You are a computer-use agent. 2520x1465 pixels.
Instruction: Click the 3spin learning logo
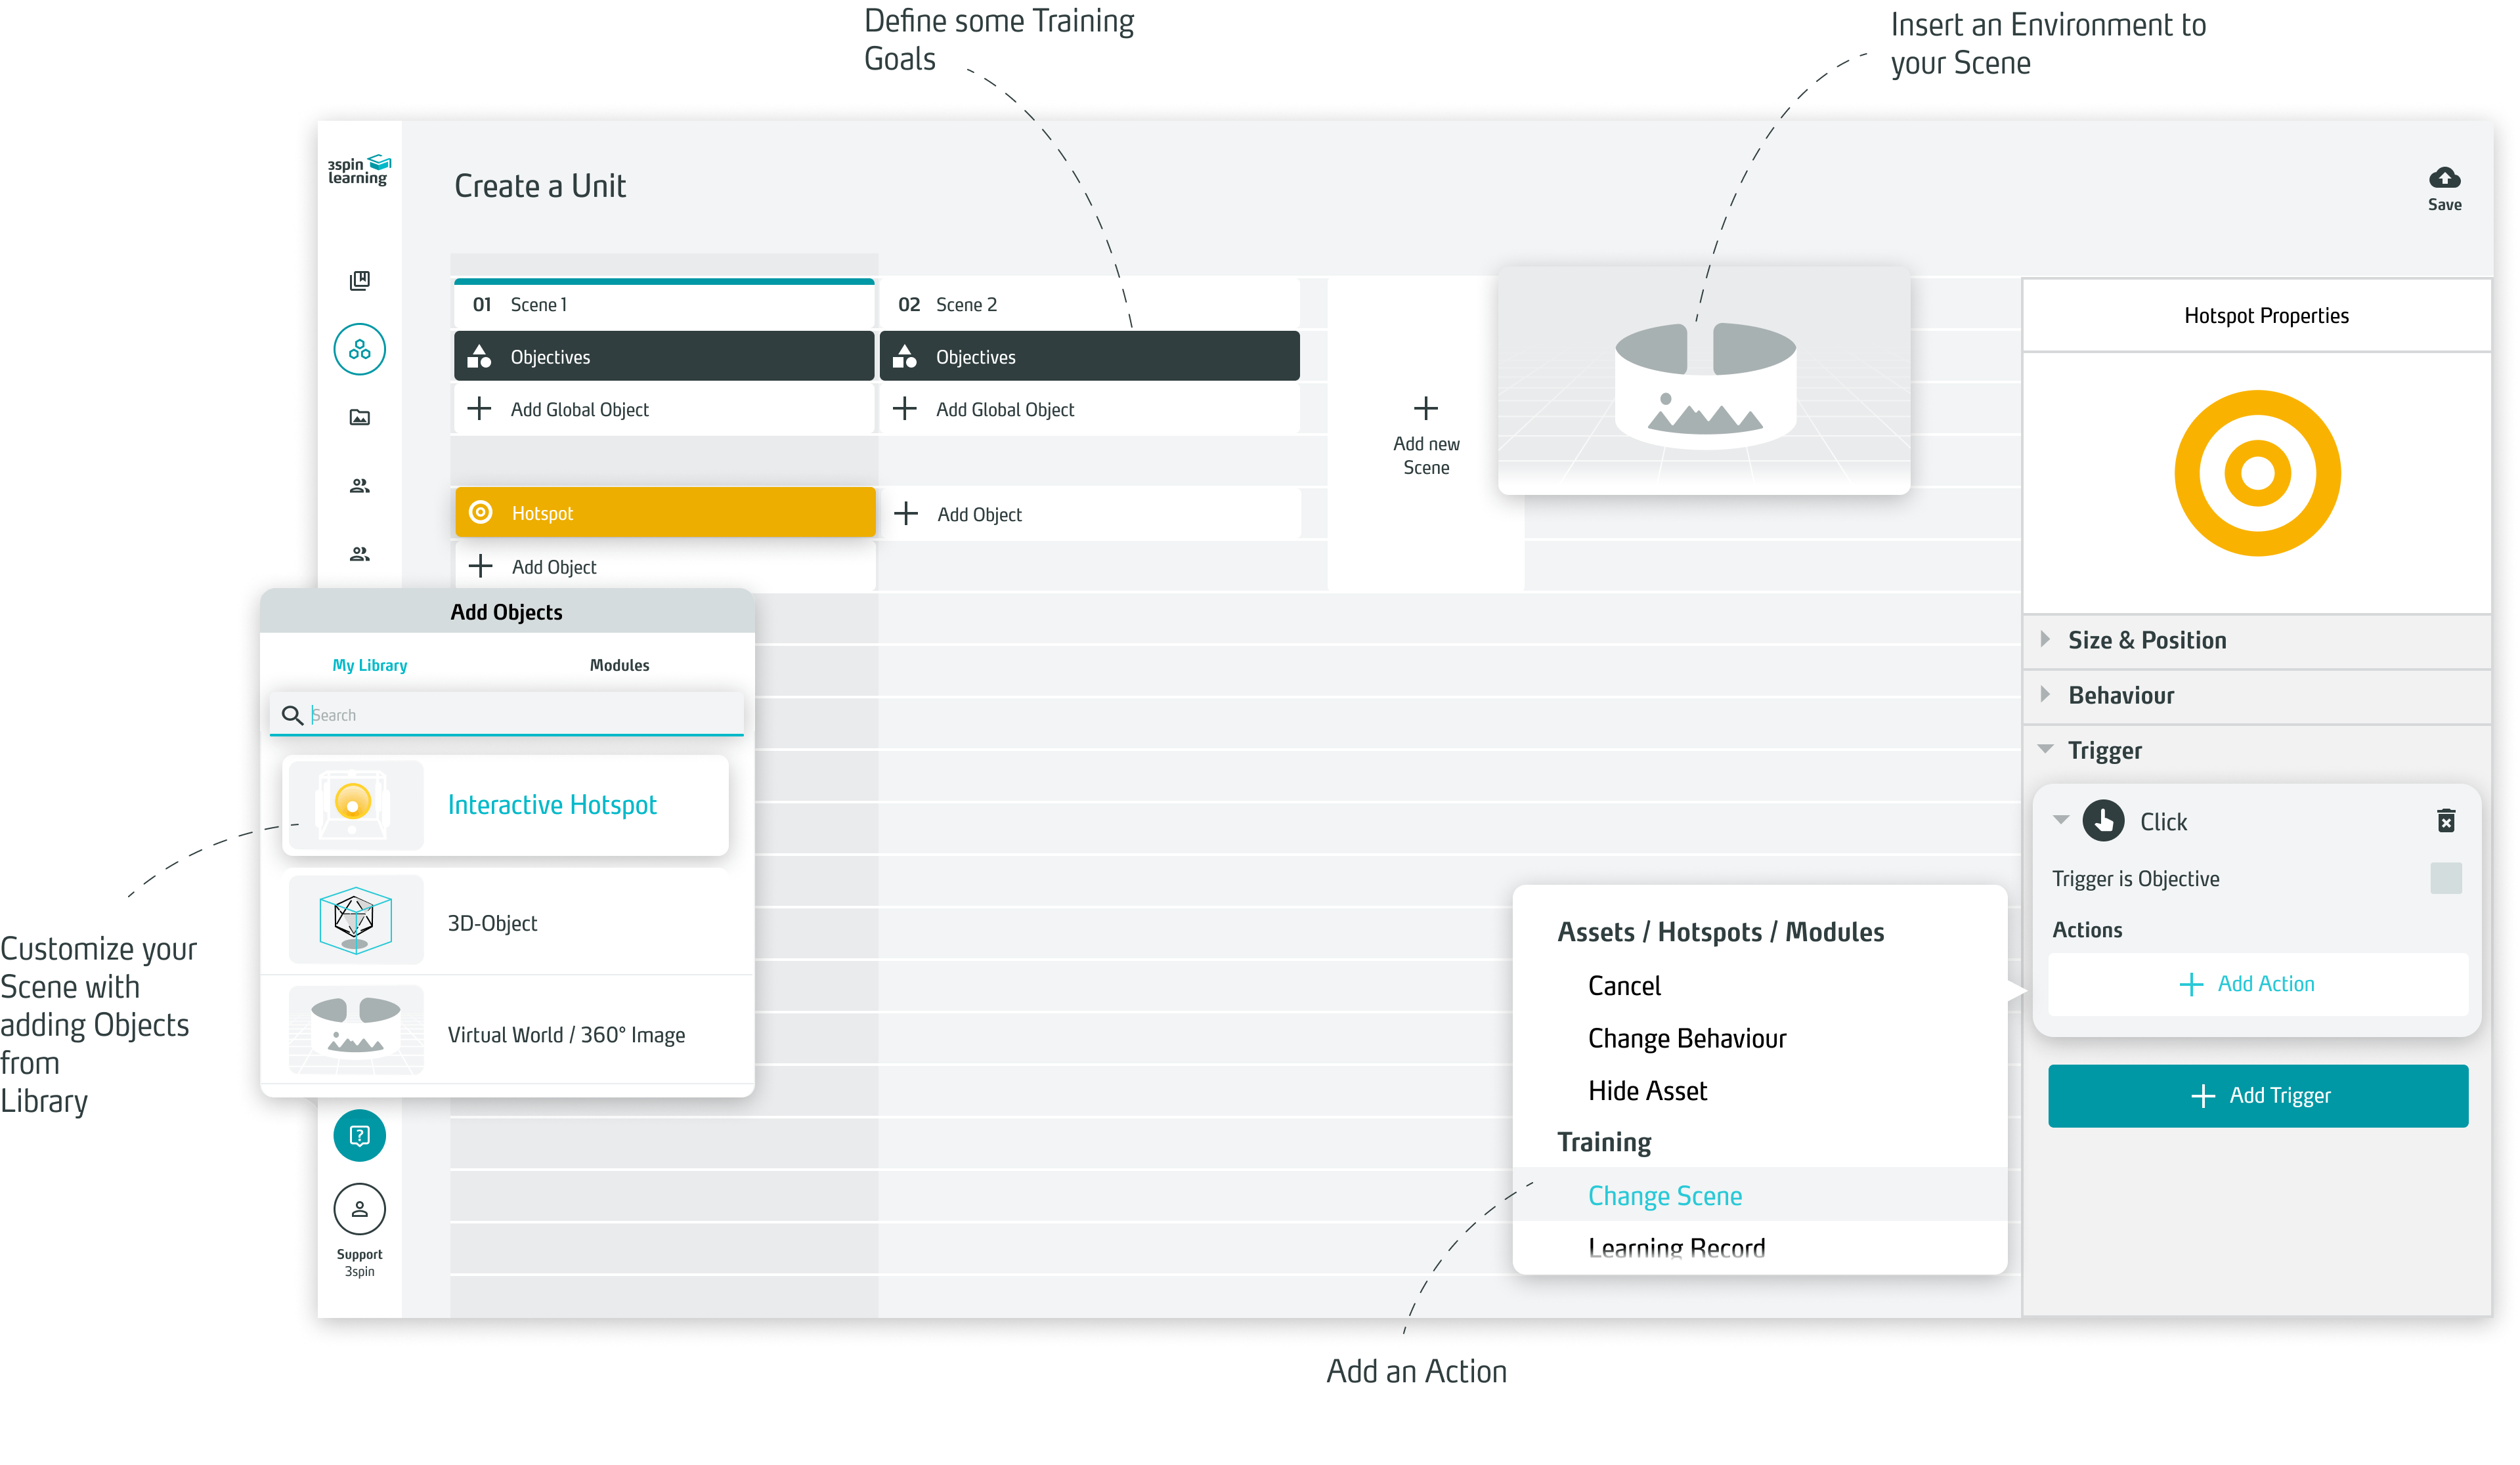point(359,171)
